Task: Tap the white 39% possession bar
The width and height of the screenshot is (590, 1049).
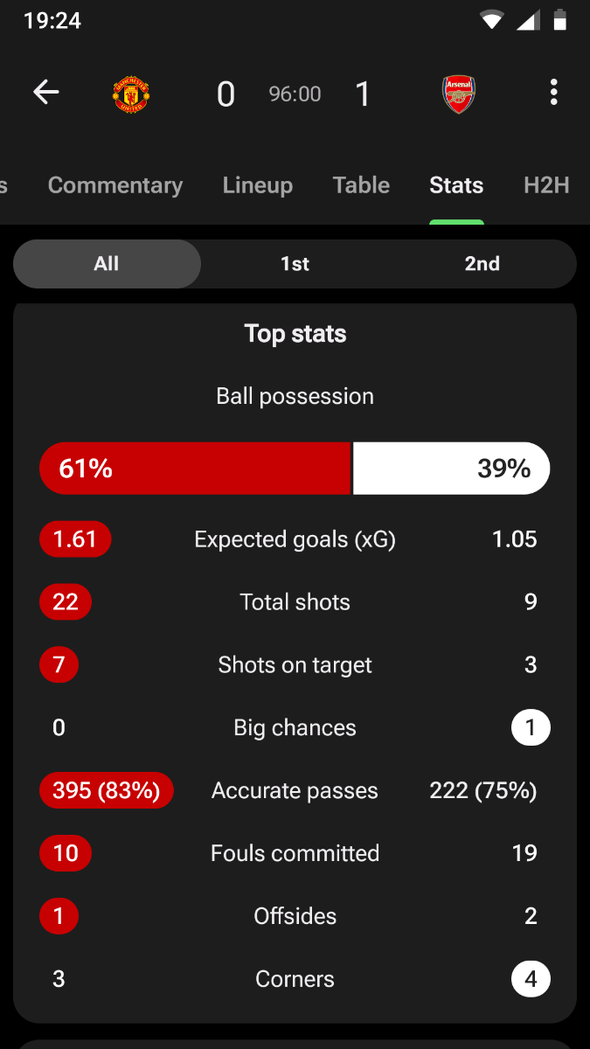Action: click(x=451, y=469)
